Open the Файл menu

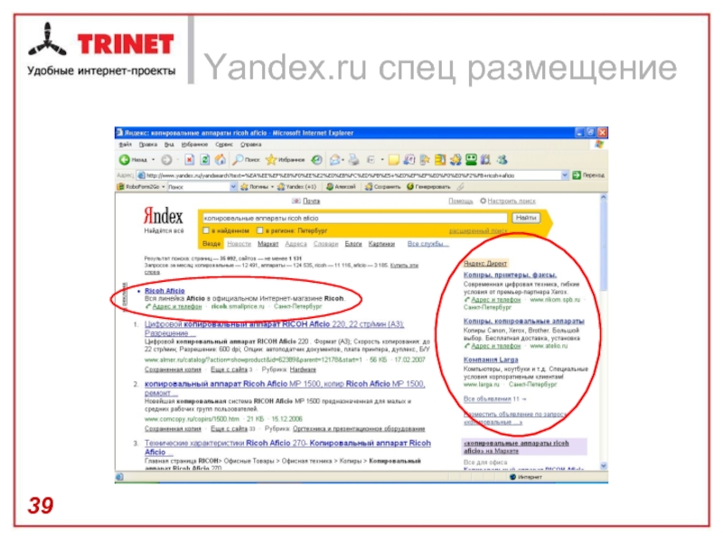(126, 145)
